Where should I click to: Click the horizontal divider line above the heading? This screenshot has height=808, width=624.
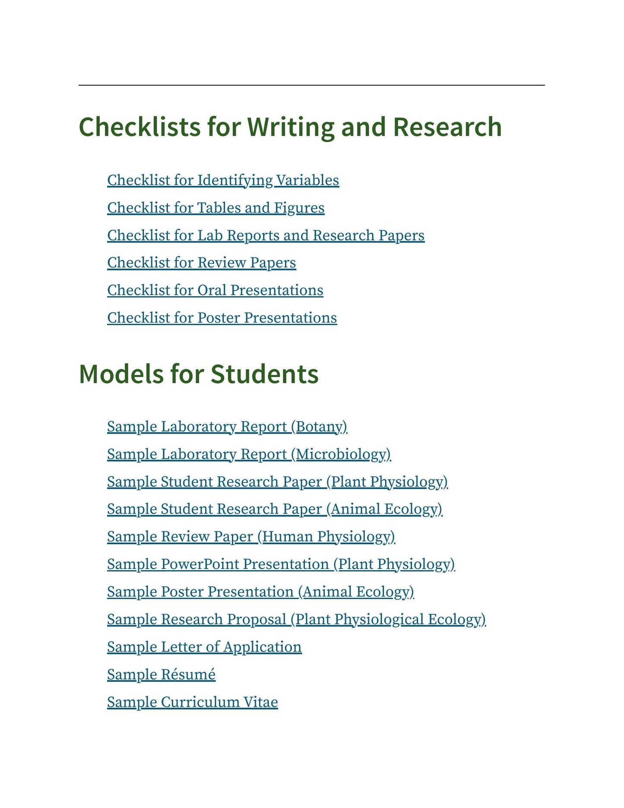pos(311,85)
